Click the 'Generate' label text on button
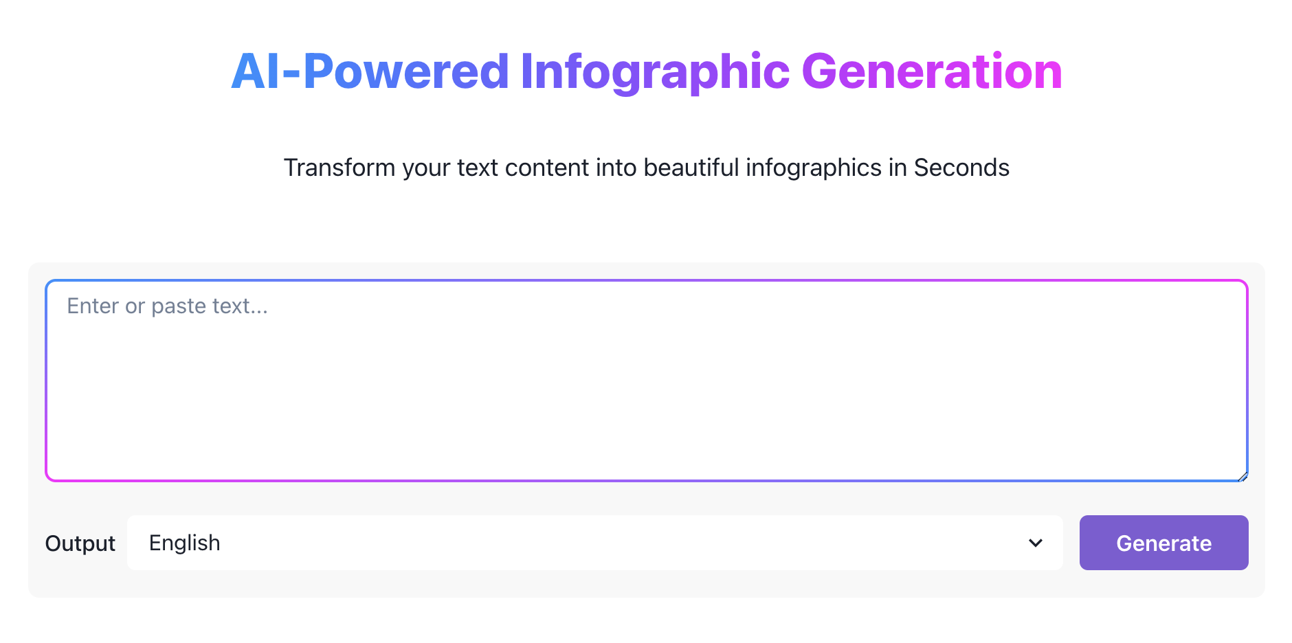 pyautogui.click(x=1163, y=543)
